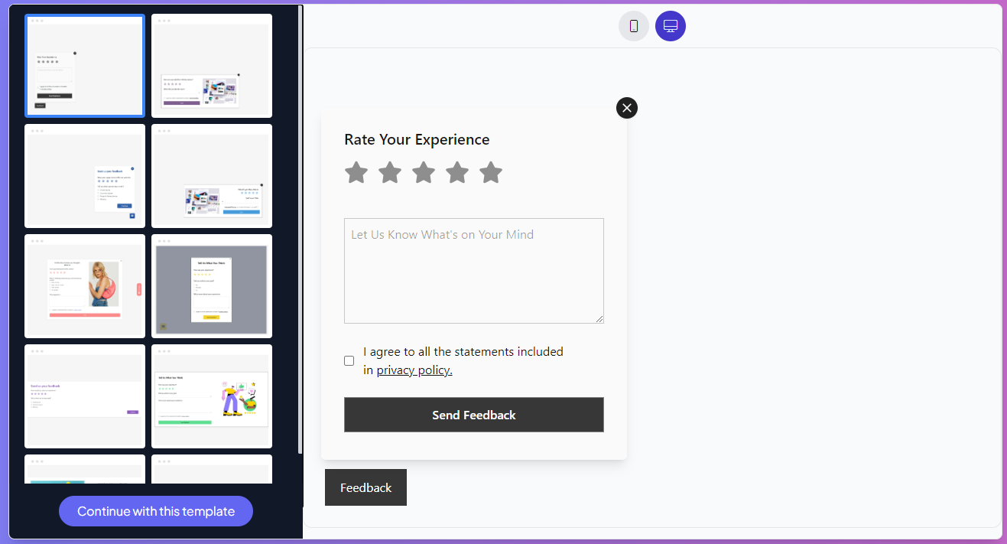Click the feedback message text area
Screen dimensions: 1007x544
473,270
